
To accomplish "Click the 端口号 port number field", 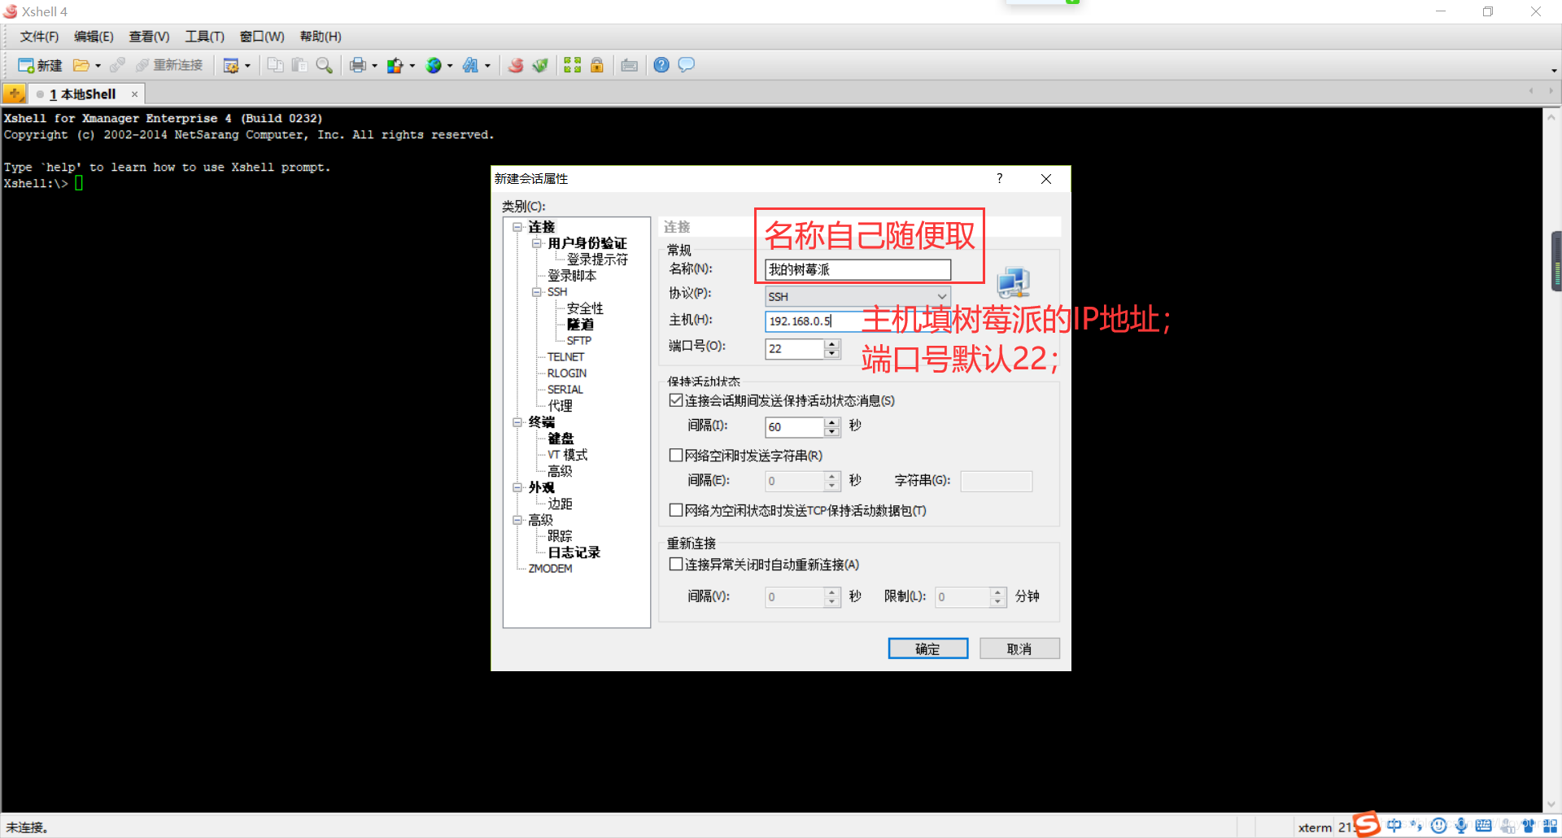I will point(795,348).
